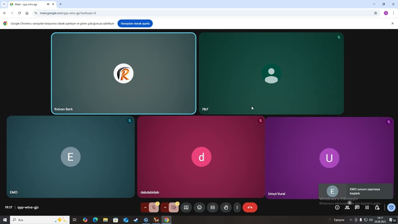
Task: Leave the call with red hang-up button
Action: point(250,208)
